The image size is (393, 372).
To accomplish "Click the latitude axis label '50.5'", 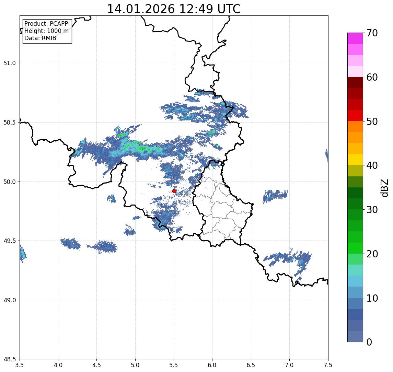I will [x=9, y=123].
